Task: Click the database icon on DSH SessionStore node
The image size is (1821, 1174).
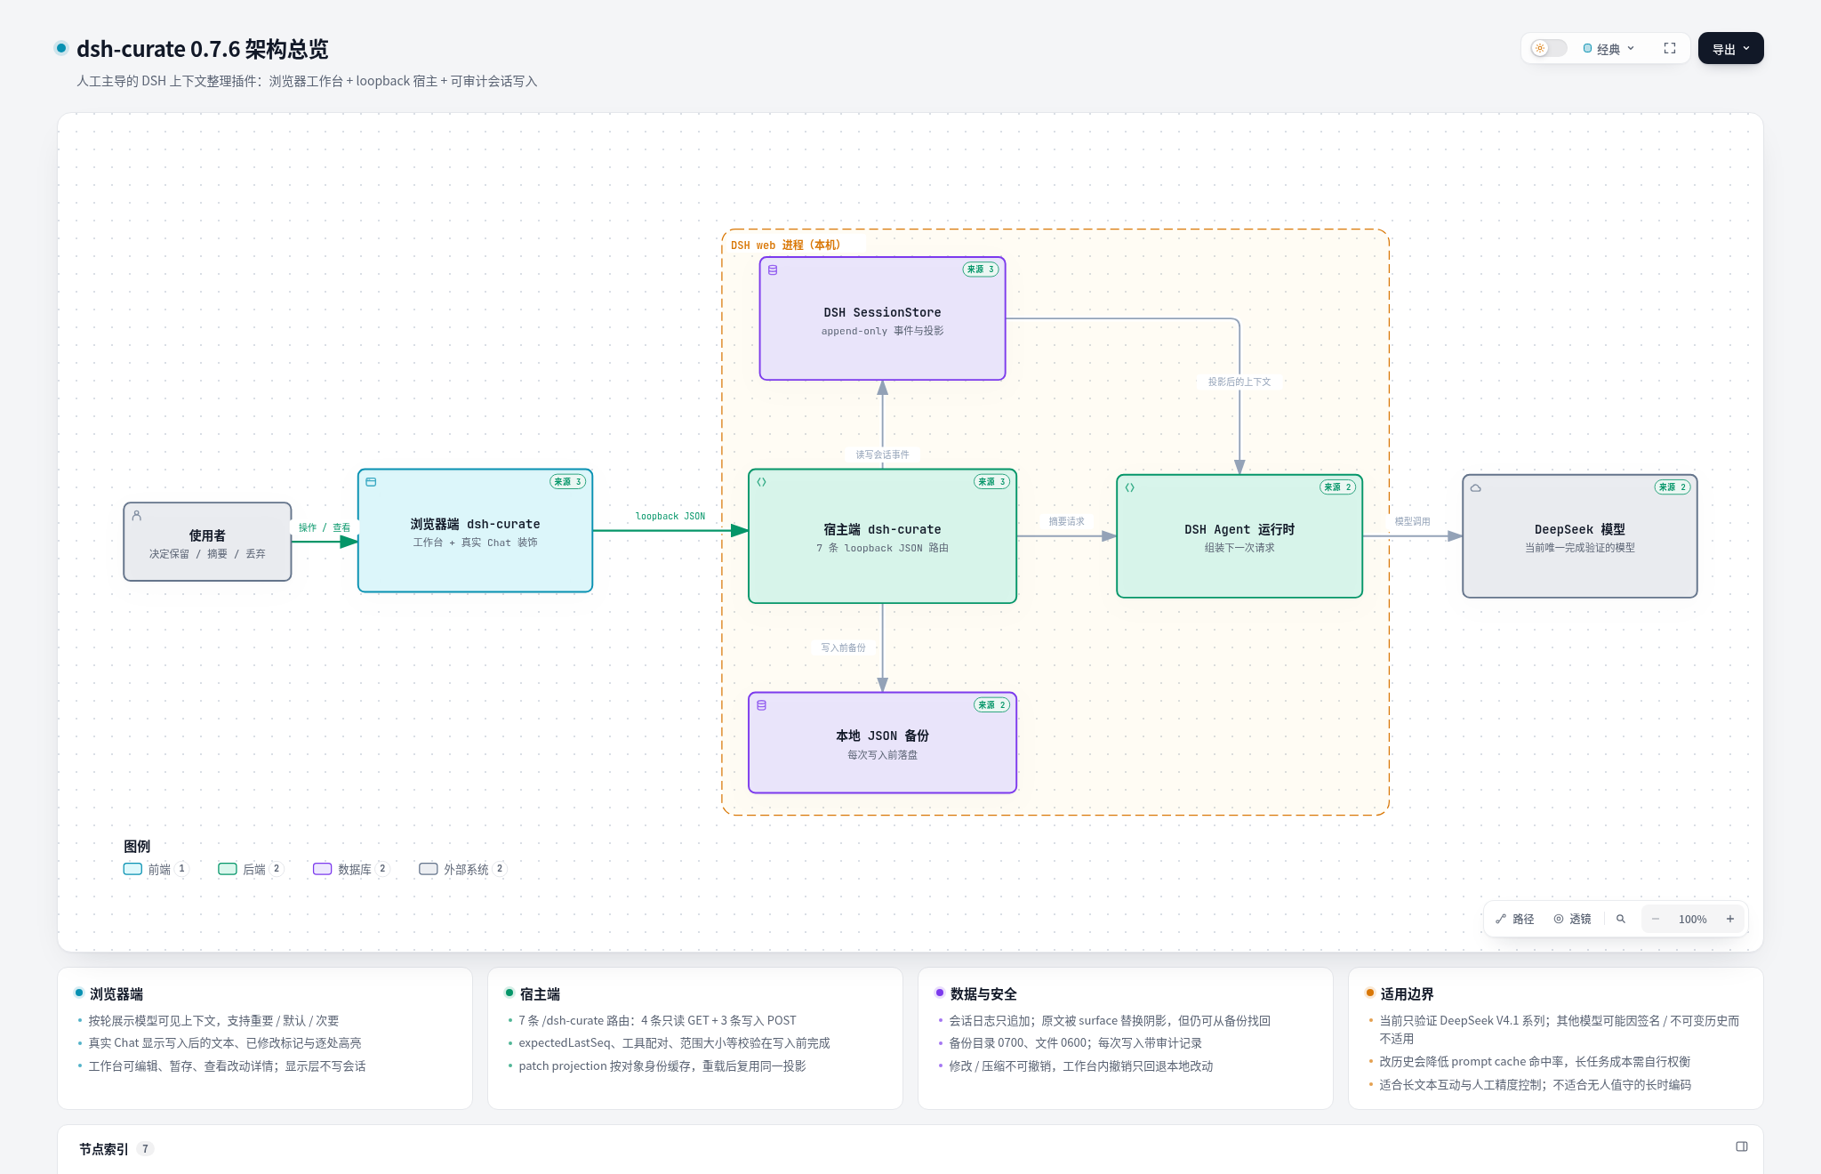Action: click(773, 269)
